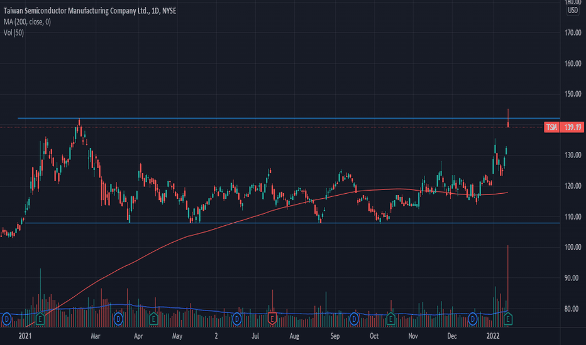586x345 pixels.
Task: Open the dividend marker in mid-September
Action: [x=354, y=319]
